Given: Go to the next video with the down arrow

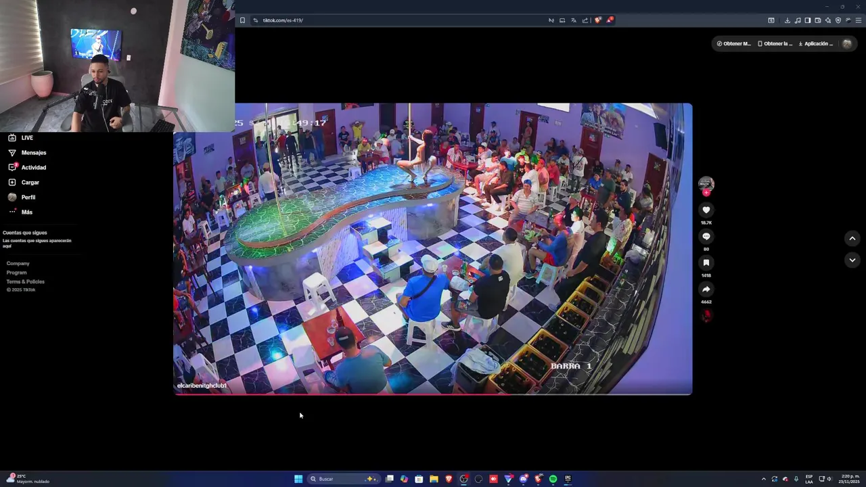Looking at the screenshot, I should tap(852, 260).
